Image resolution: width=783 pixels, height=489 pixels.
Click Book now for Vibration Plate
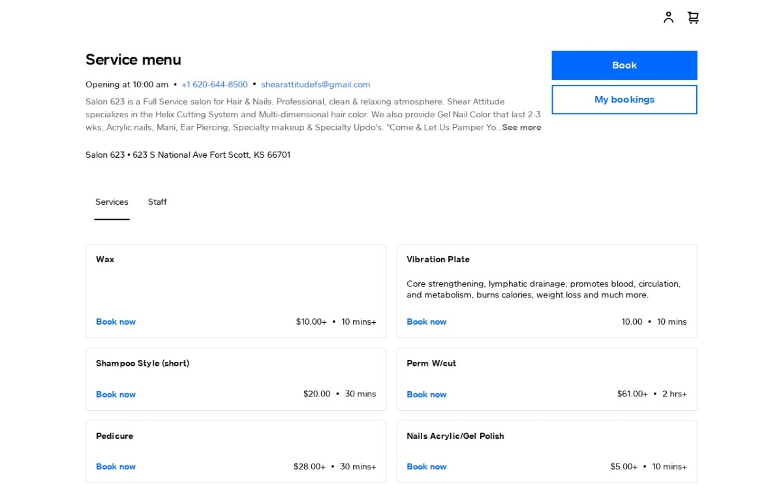point(427,322)
